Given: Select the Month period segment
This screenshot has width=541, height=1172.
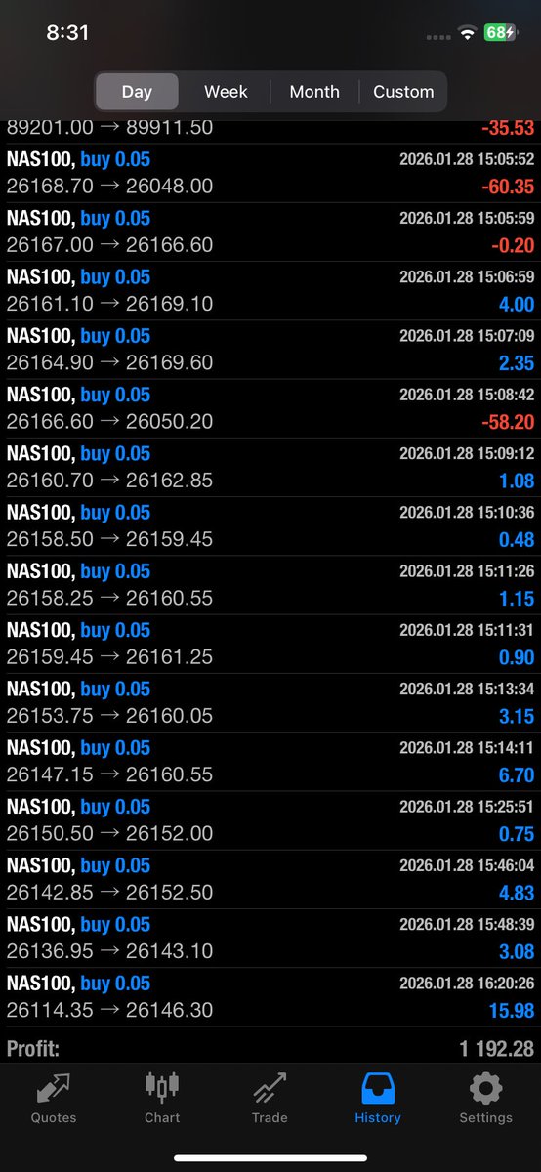Looking at the screenshot, I should point(314,92).
